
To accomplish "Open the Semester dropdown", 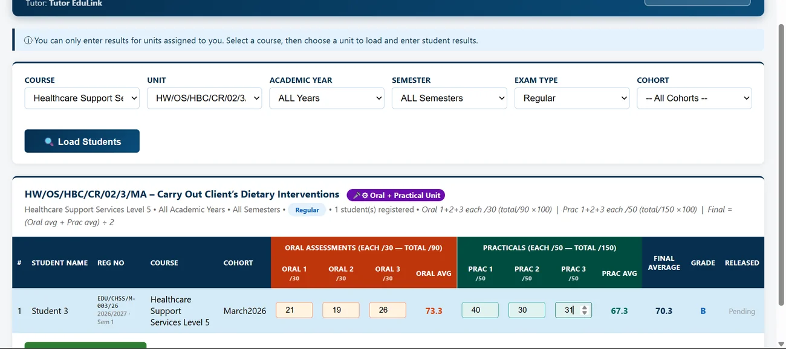I will (449, 98).
